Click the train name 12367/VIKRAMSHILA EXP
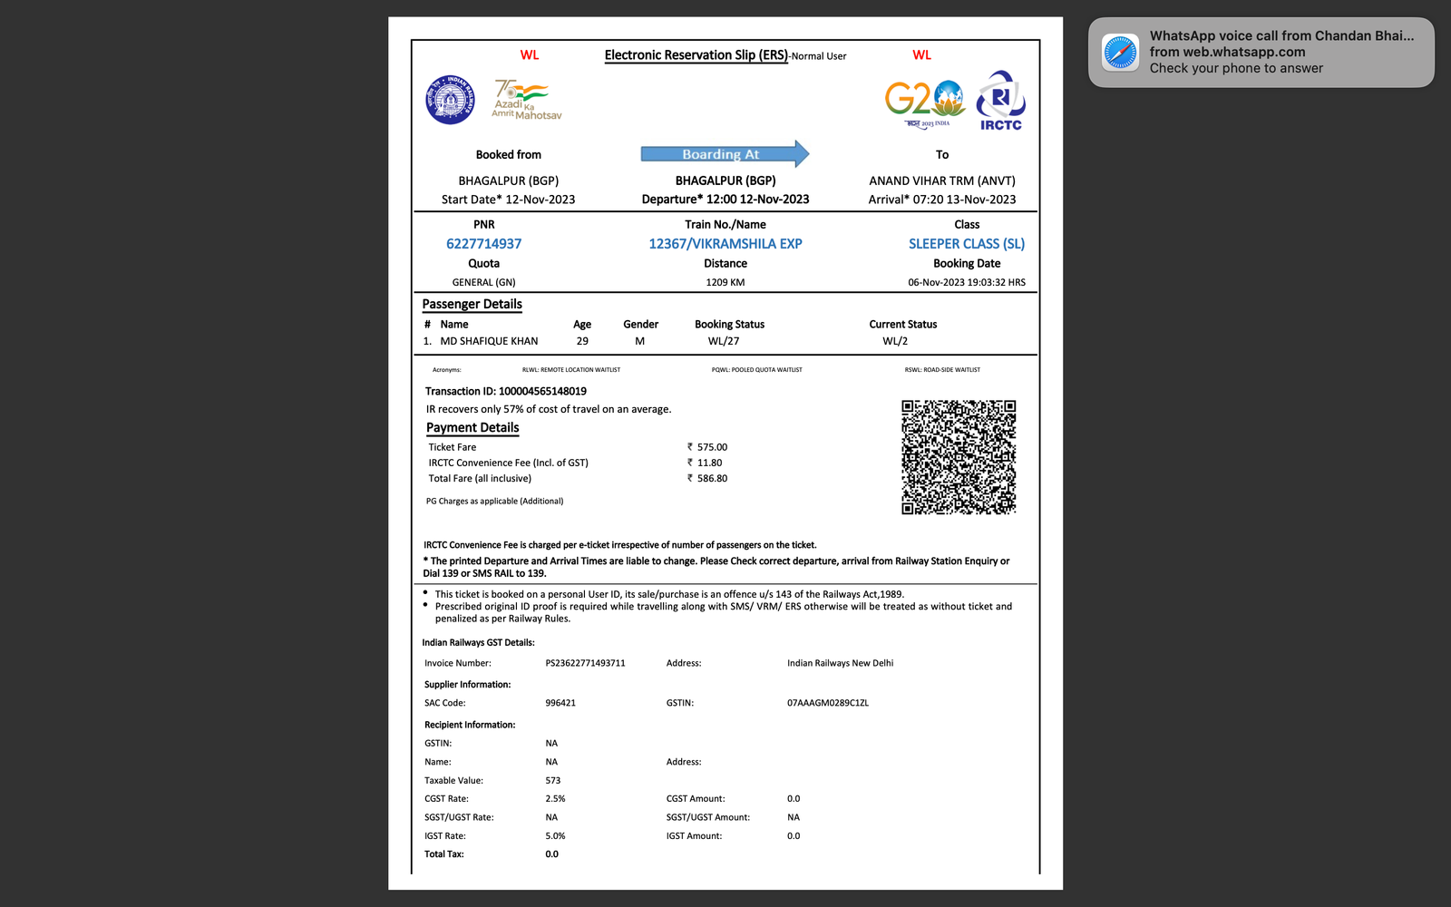 click(725, 244)
